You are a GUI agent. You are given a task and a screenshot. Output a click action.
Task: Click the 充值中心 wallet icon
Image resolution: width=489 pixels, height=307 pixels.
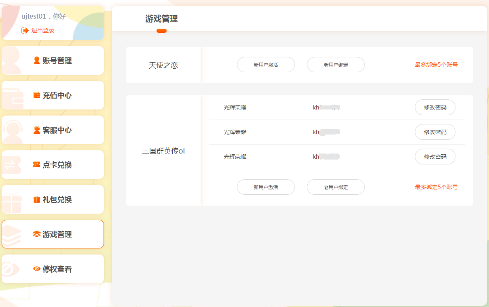[x=37, y=95]
